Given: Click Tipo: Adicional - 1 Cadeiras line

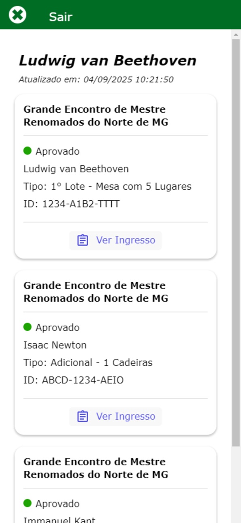Looking at the screenshot, I should (x=88, y=362).
